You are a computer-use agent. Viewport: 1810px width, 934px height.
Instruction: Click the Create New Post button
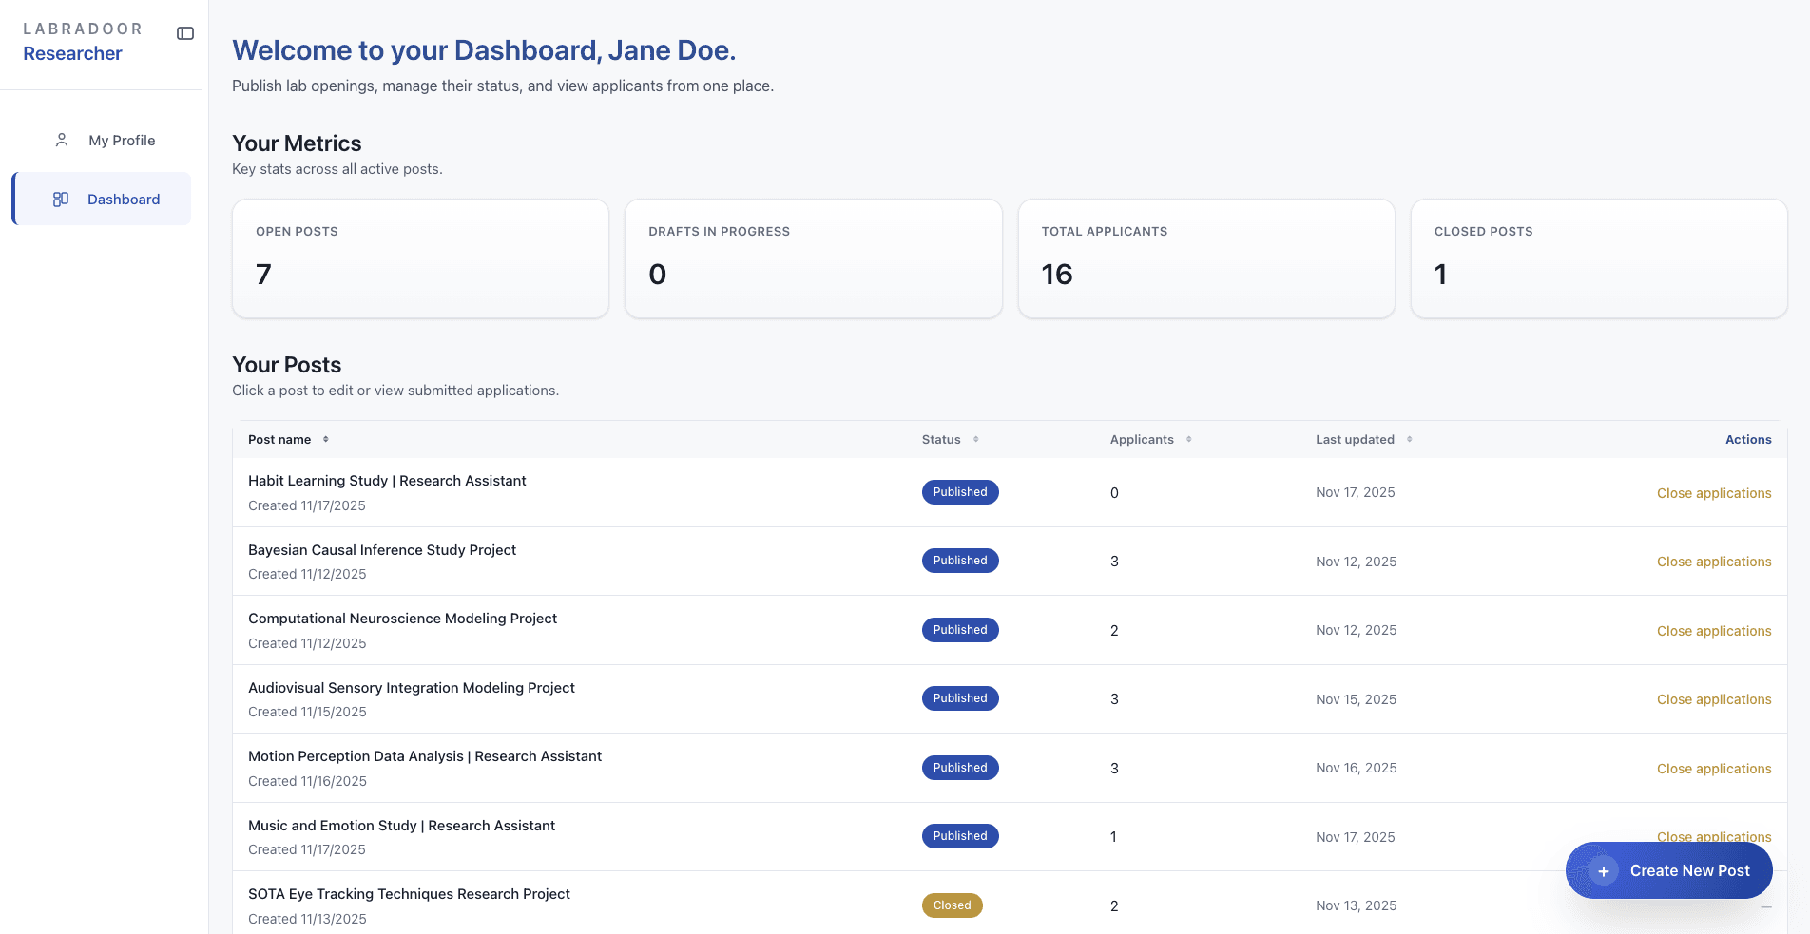[x=1669, y=870]
